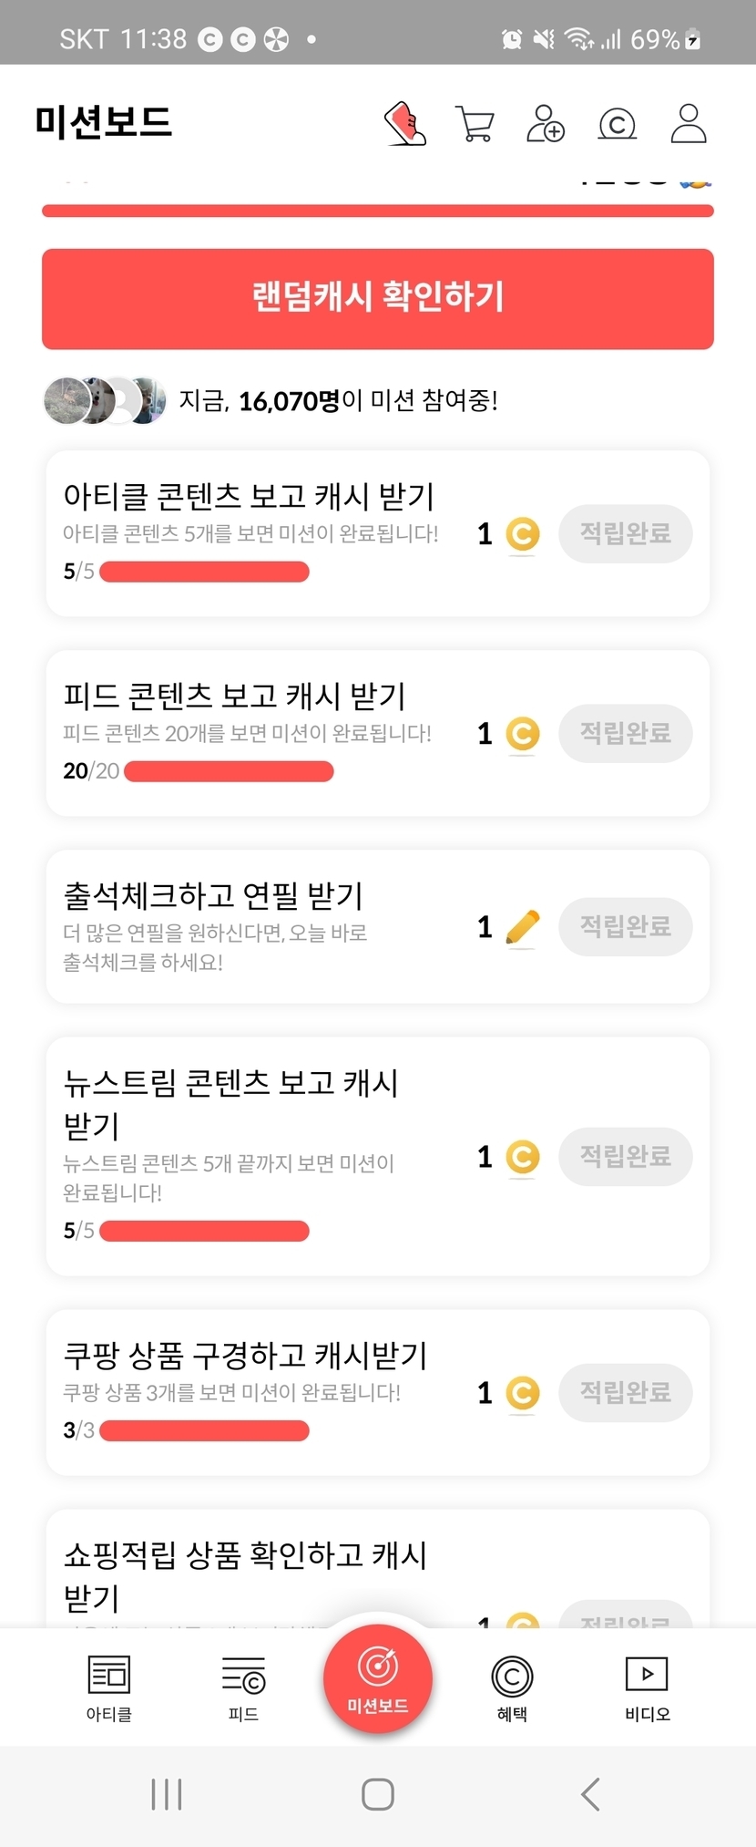Open the cash coin icon in header
Image resolution: width=756 pixels, height=1847 pixels.
coord(617,124)
